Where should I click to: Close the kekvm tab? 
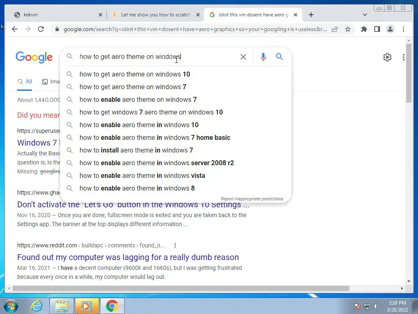coord(100,15)
